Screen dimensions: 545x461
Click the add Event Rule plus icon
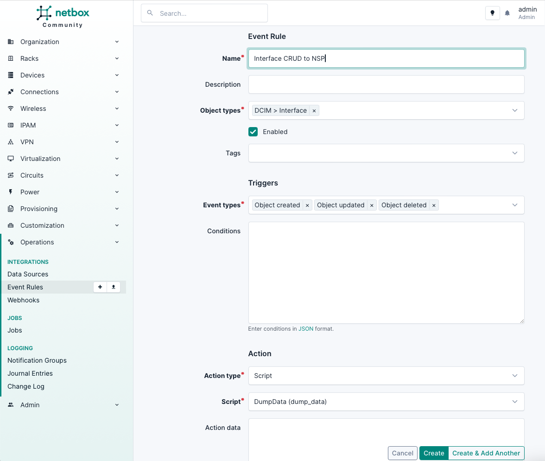100,287
